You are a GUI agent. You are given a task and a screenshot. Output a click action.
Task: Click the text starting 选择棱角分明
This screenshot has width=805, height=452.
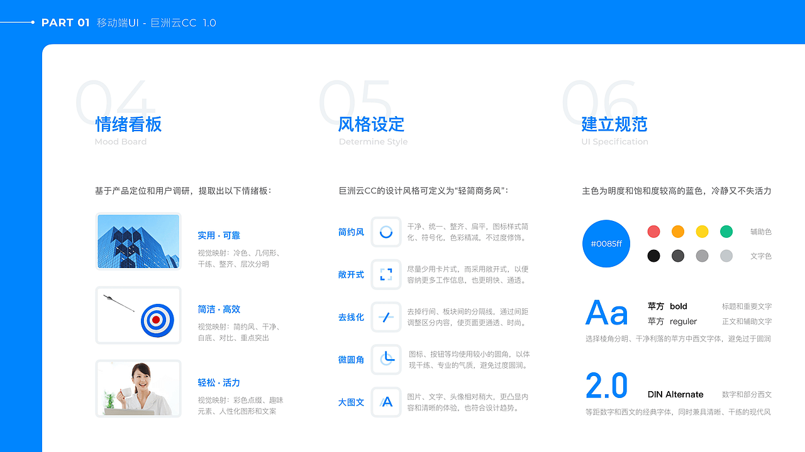[678, 339]
